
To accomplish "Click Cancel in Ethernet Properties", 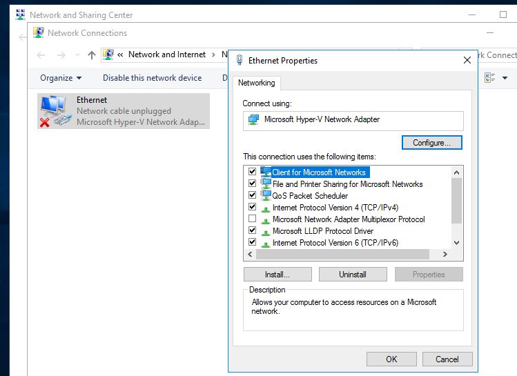I will click(447, 359).
